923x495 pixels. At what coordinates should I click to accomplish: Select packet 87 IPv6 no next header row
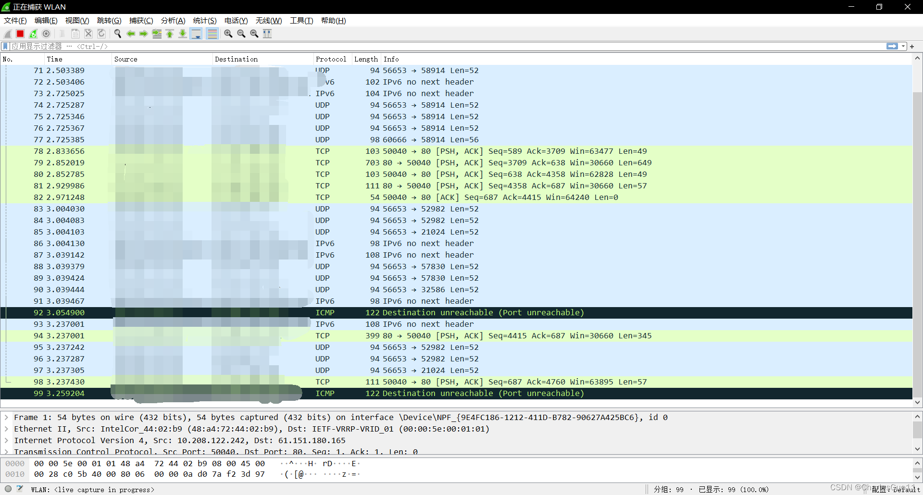click(x=456, y=255)
